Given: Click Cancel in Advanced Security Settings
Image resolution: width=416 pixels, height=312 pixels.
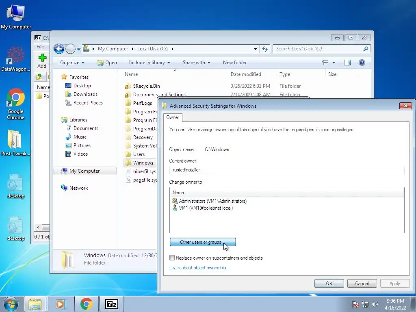Looking at the screenshot, I should pyautogui.click(x=362, y=283).
